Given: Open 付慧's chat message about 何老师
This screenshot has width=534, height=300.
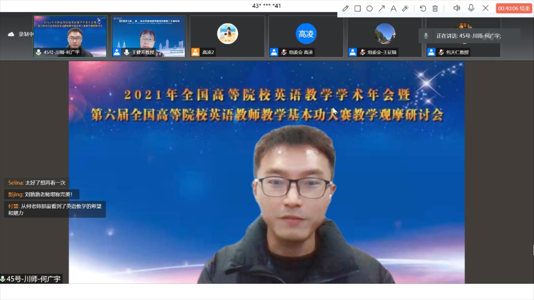Looking at the screenshot, I should [x=55, y=209].
